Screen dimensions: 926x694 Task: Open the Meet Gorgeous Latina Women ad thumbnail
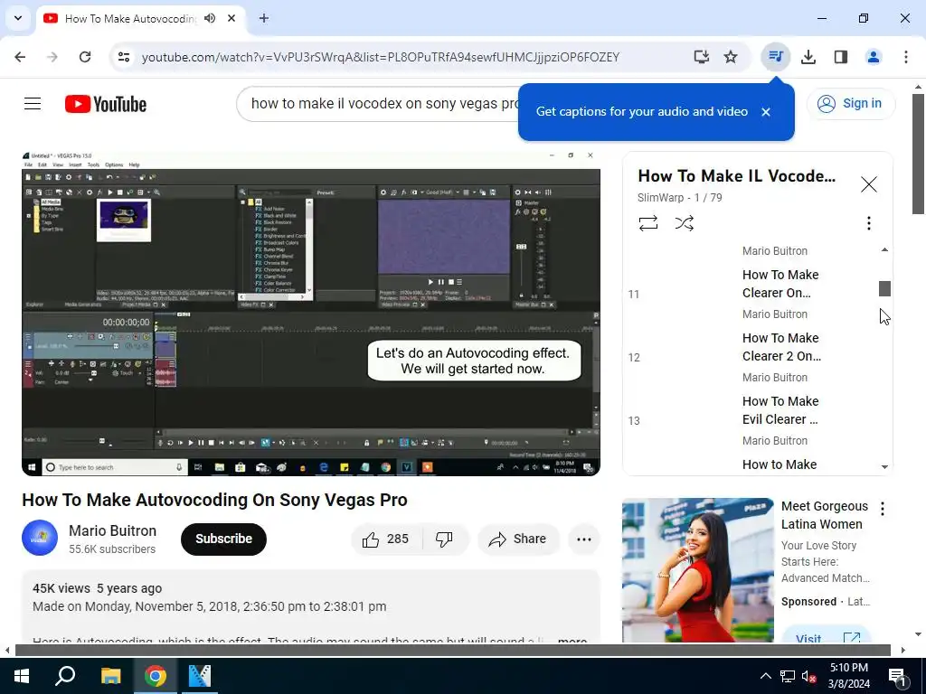click(x=697, y=570)
